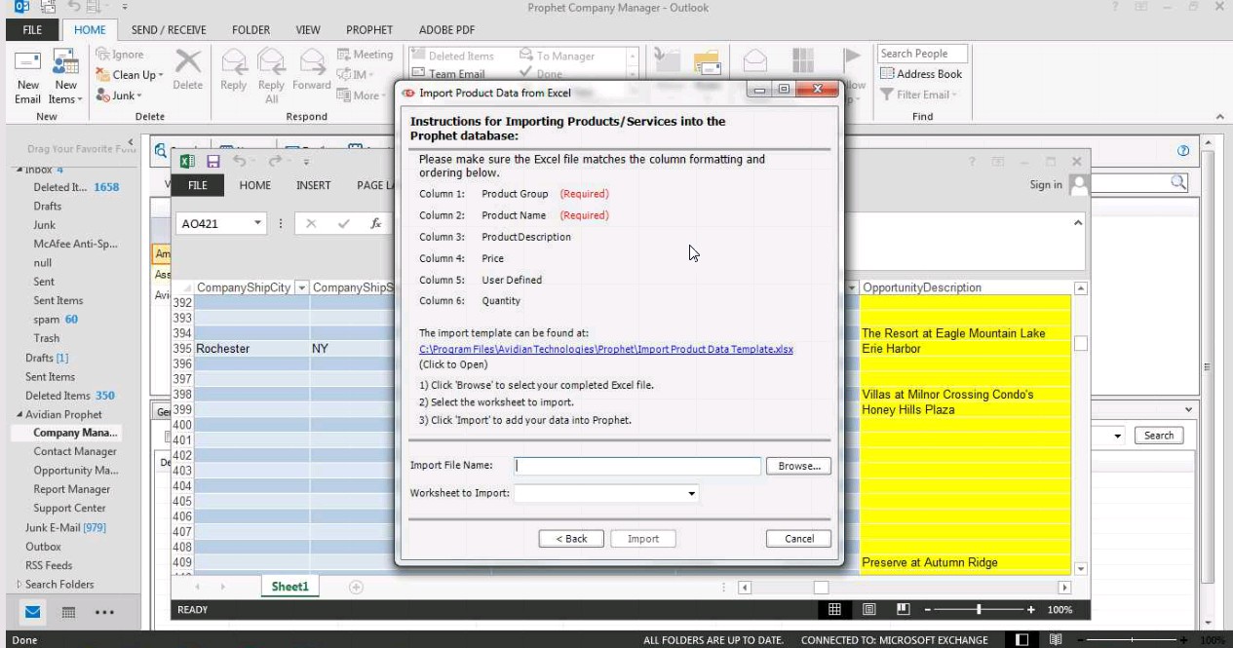
Task: Select Report Manager in folder pane
Action: coord(72,489)
